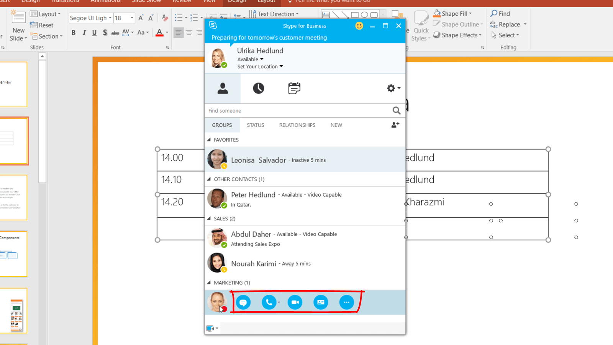The image size is (613, 345).
Task: Toggle Bold formatting in ribbon
Action: [x=74, y=33]
